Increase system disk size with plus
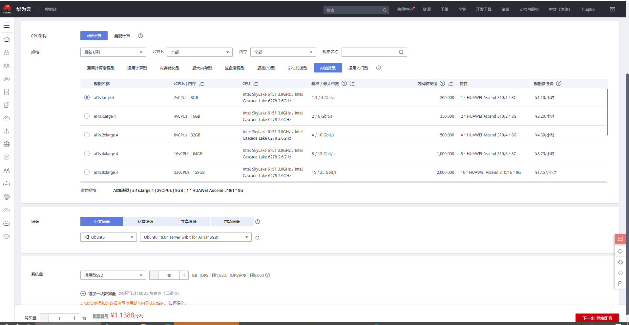 (184, 275)
